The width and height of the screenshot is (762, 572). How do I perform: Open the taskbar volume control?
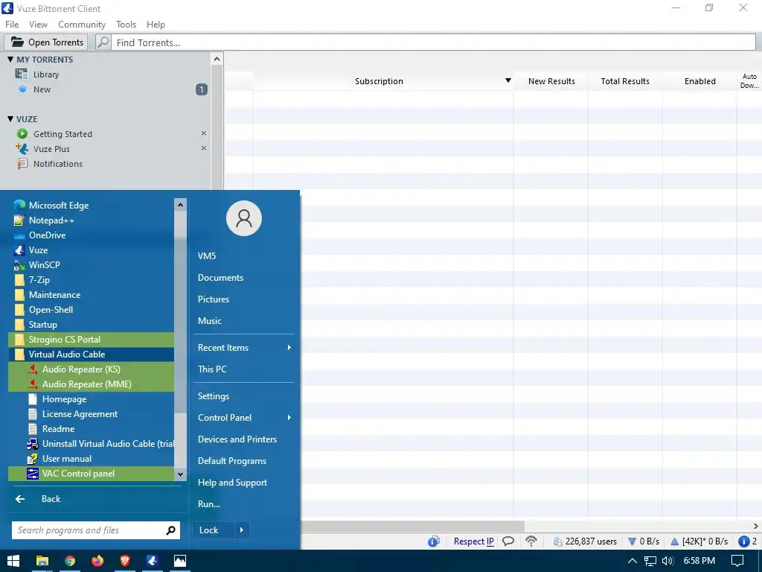pyautogui.click(x=667, y=561)
